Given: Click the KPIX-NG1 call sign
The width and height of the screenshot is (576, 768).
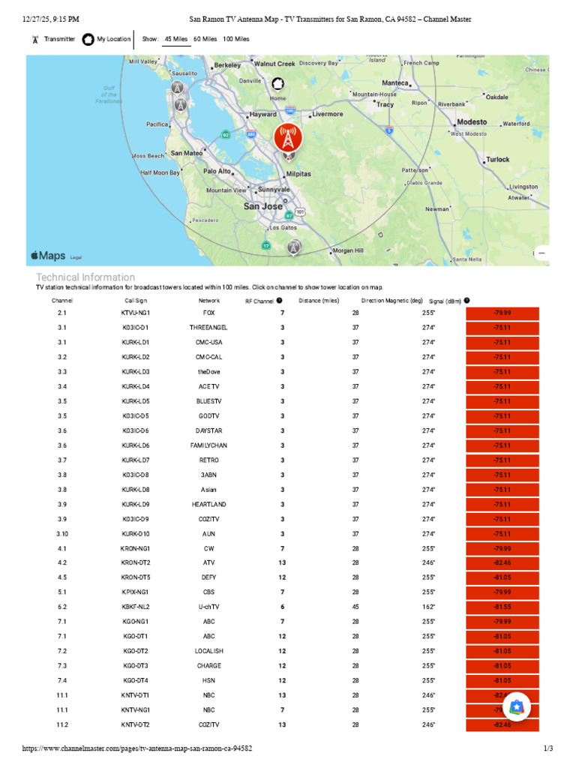Looking at the screenshot, I should coord(136,592).
